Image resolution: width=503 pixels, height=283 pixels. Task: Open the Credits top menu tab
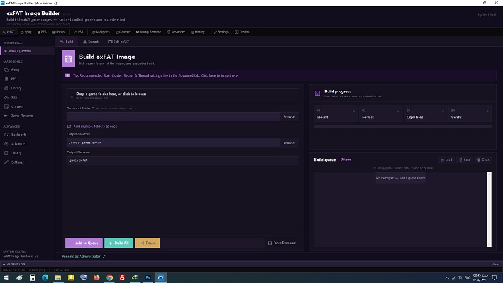click(x=242, y=32)
